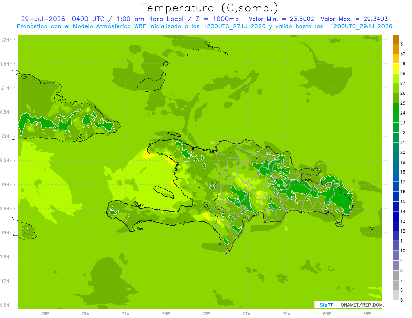Click the 20N latitude axis label

point(5,136)
